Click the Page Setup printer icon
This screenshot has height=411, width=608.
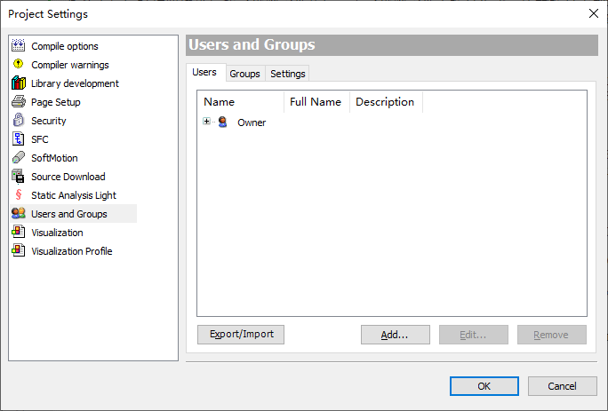click(18, 102)
